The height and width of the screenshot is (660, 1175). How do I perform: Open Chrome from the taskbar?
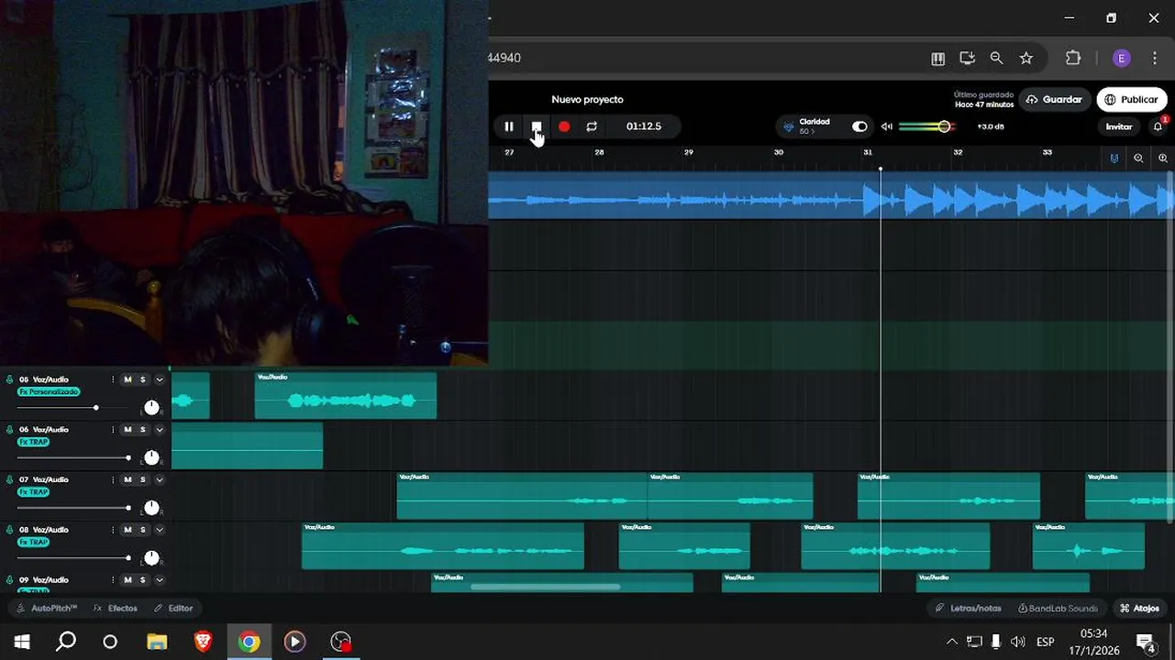coord(249,642)
